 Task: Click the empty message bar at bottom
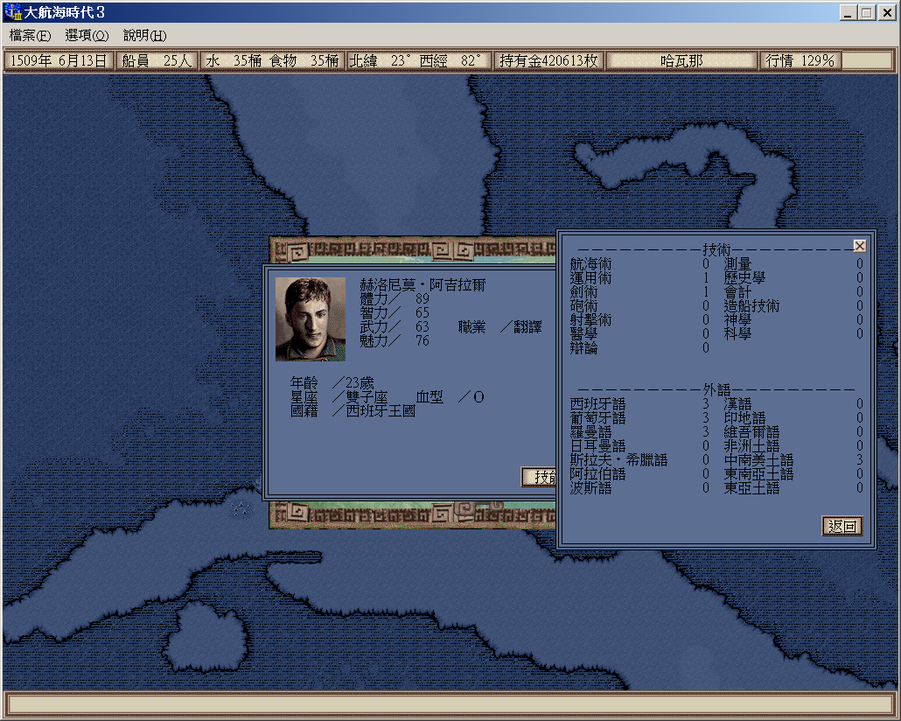coord(450,703)
